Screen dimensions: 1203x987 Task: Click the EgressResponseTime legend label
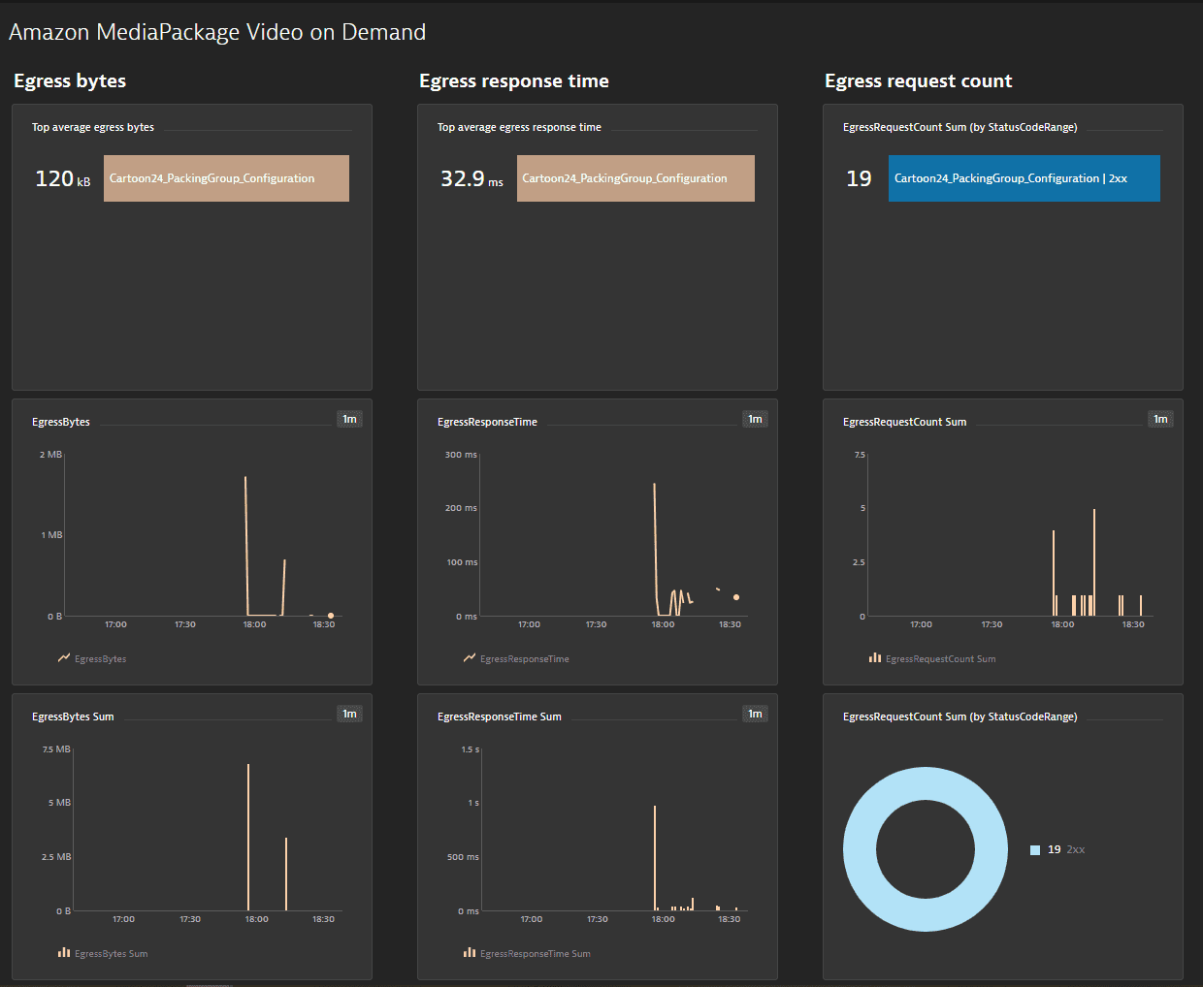tap(525, 659)
